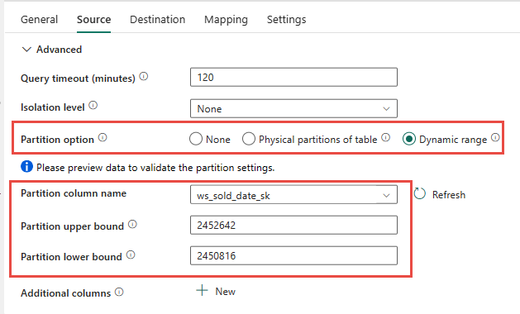Click the Partition lower bound info icon
The image size is (520, 314).
(x=131, y=255)
